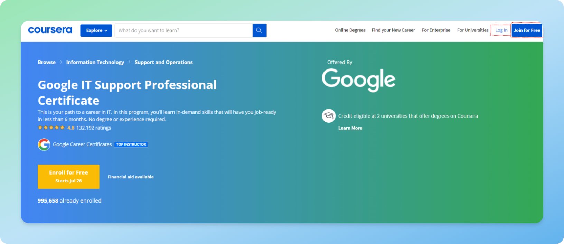This screenshot has height=244, width=564.
Task: Open Google Career Certificates instructor link
Action: point(82,144)
